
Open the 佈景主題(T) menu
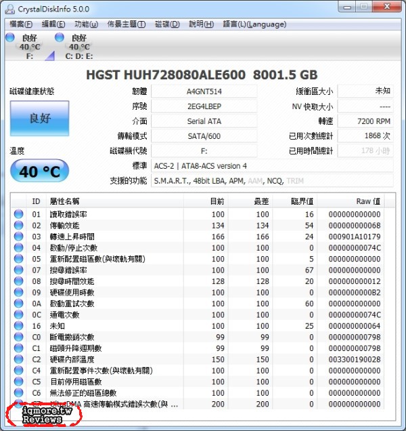click(127, 24)
